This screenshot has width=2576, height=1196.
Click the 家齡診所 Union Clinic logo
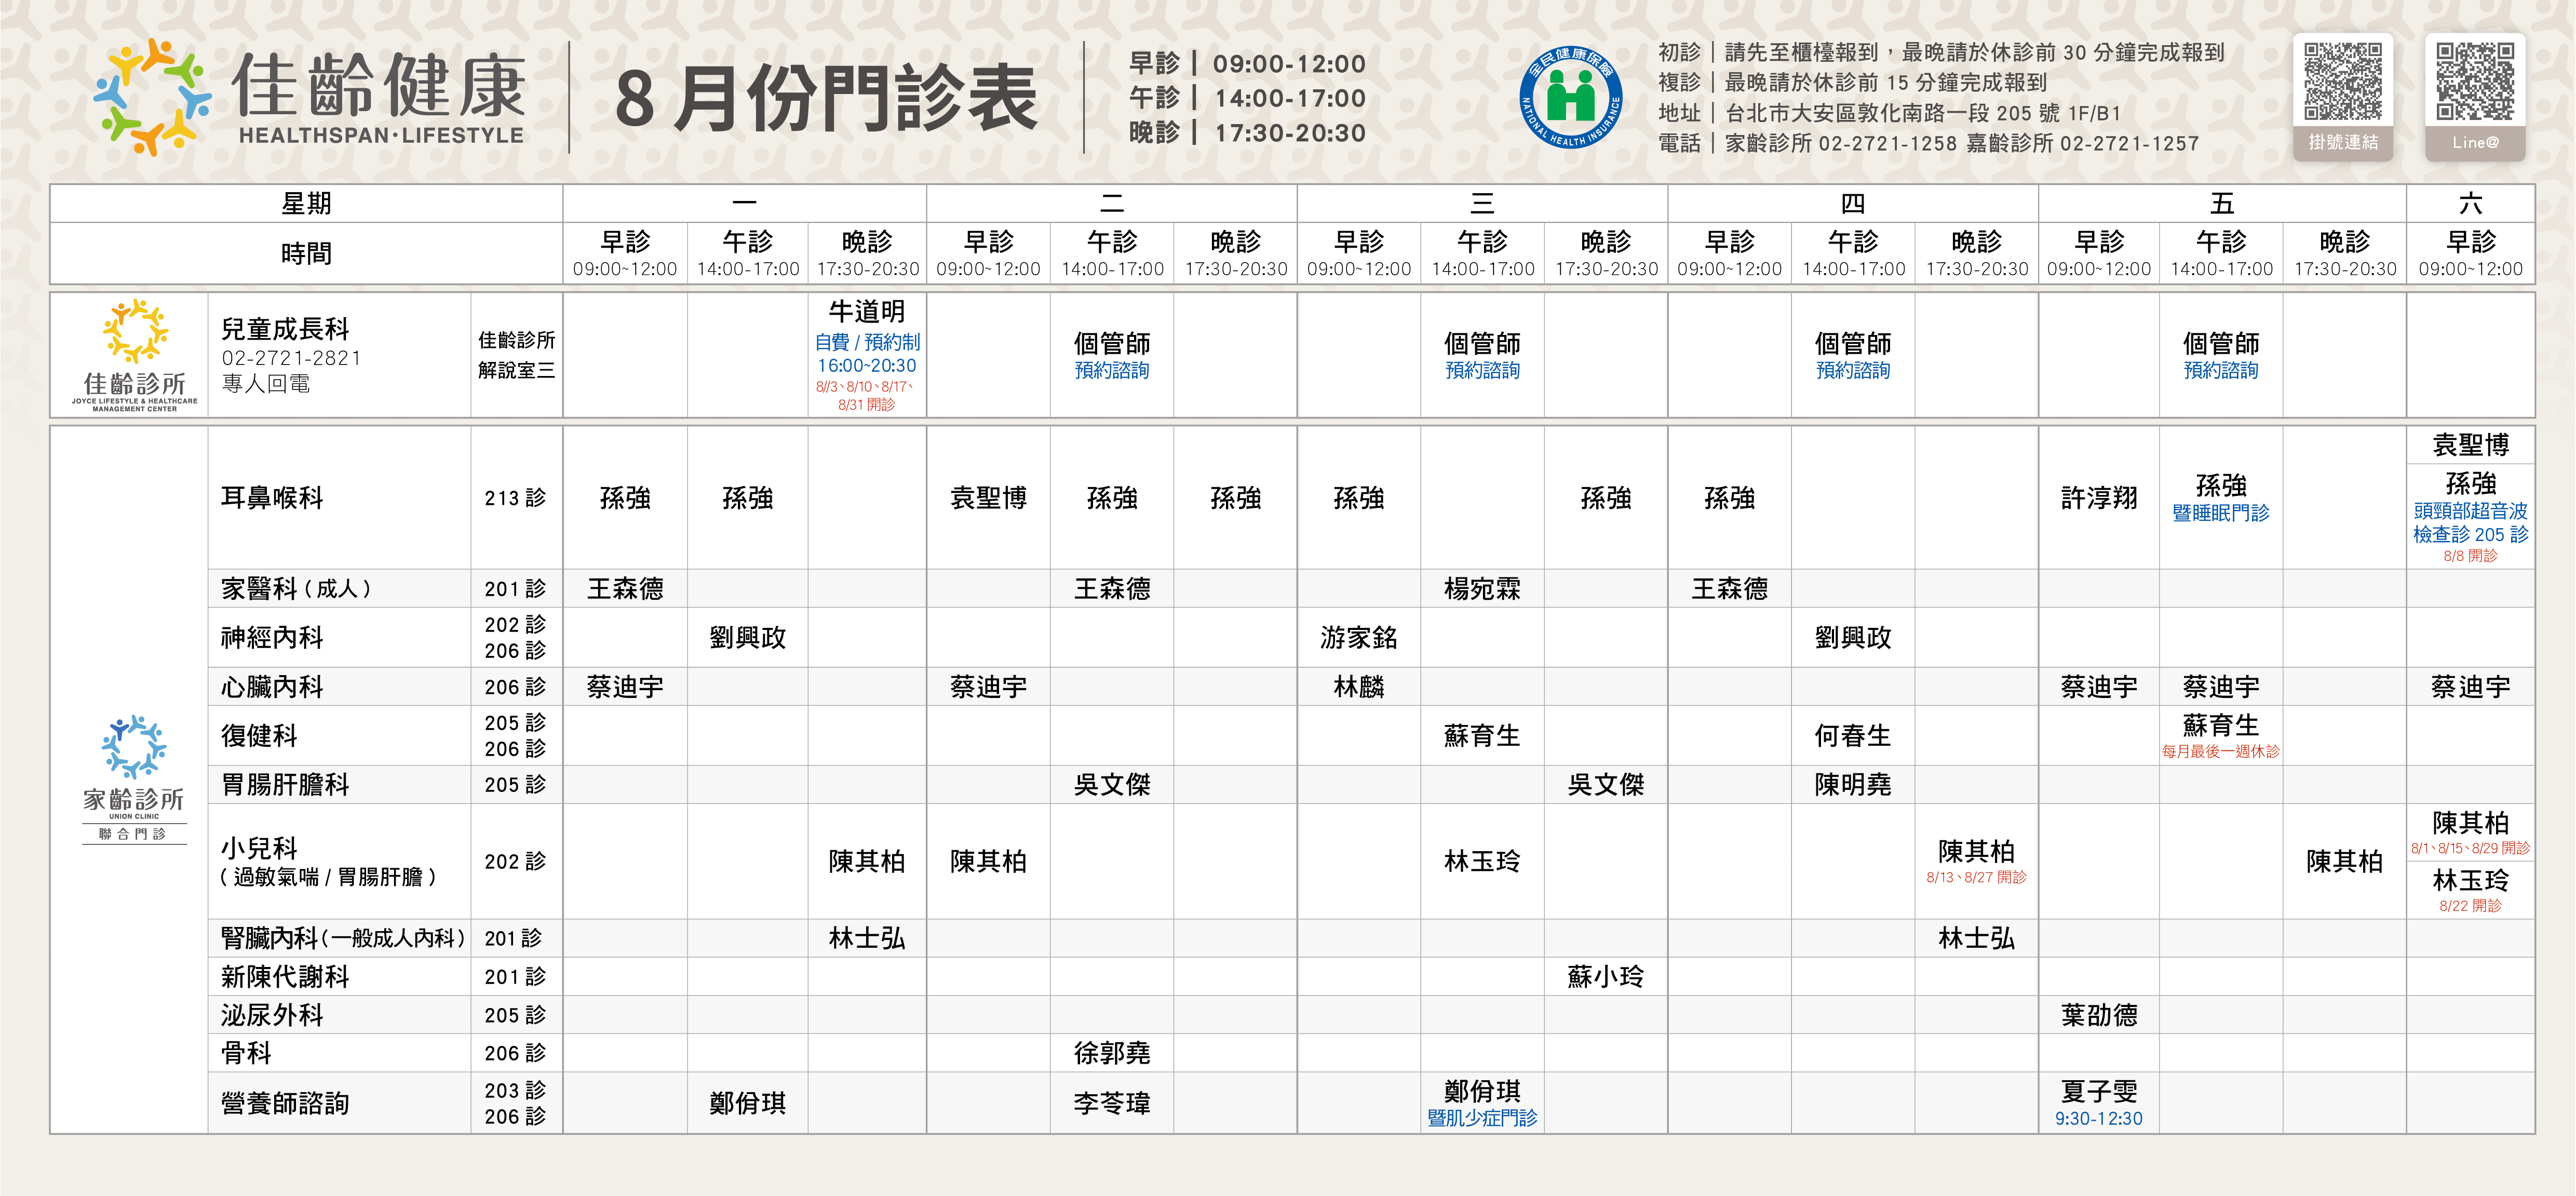click(134, 779)
